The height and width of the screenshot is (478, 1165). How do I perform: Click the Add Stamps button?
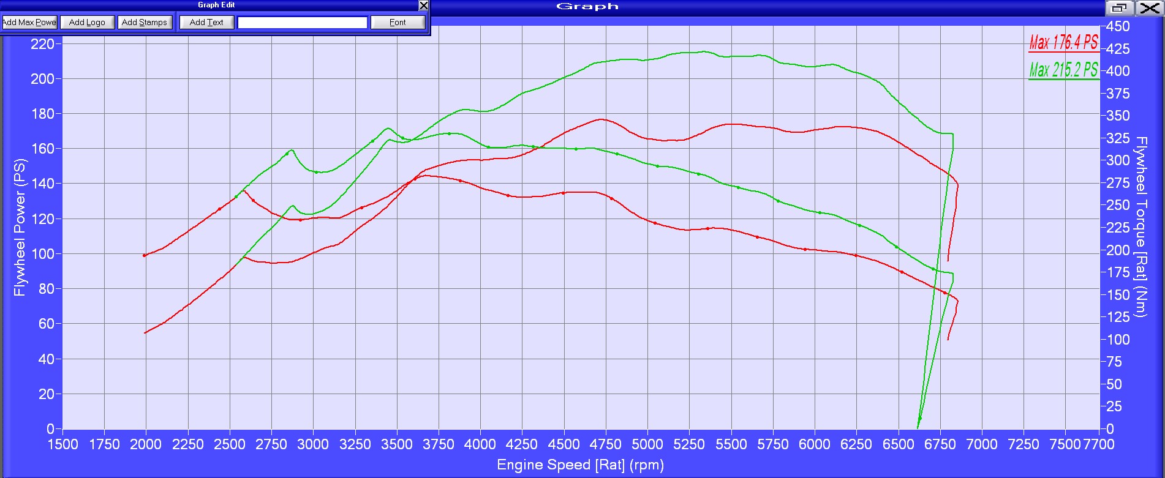click(x=145, y=23)
